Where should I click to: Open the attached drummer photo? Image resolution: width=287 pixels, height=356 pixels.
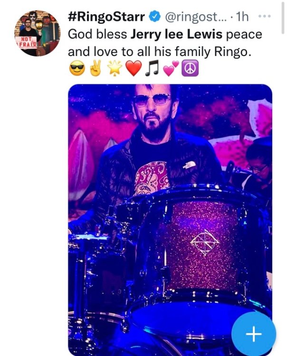170,220
